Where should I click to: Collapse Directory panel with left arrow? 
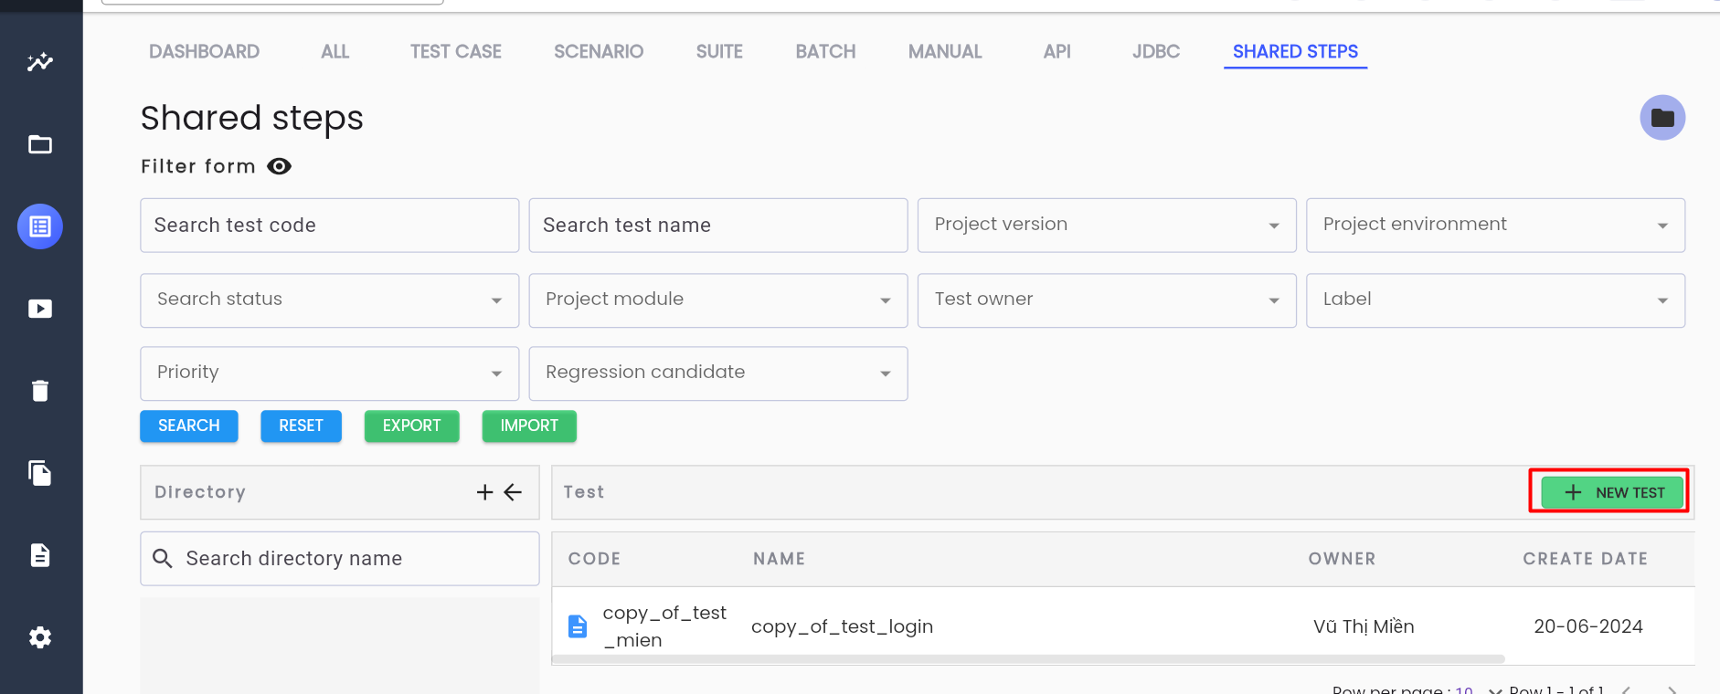coord(513,492)
